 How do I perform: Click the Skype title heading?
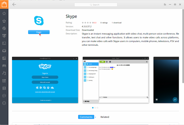71,17
